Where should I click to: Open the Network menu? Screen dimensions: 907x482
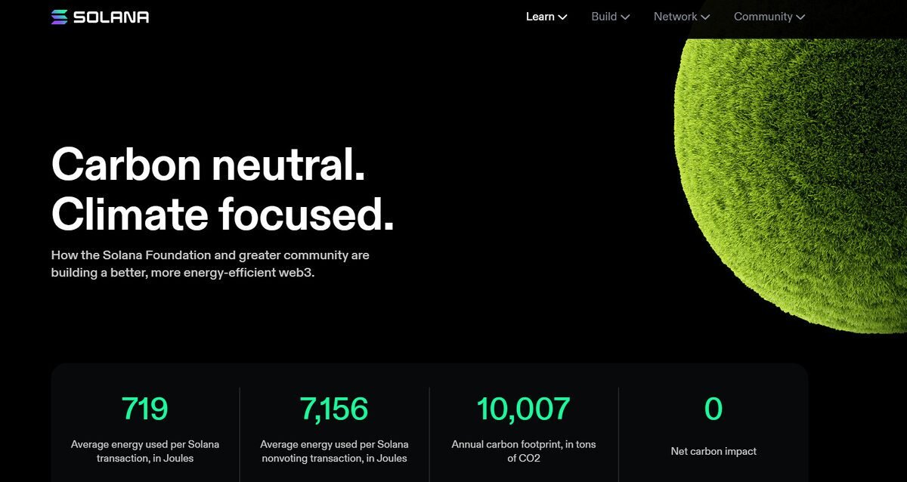coord(682,17)
